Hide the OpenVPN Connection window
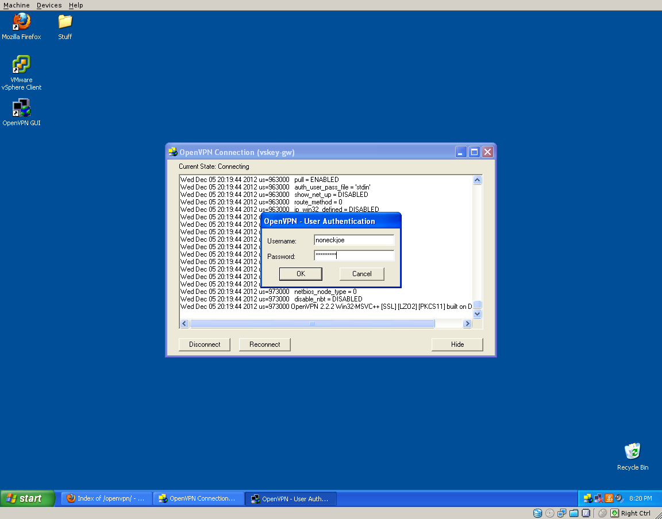The image size is (662, 519). (x=457, y=344)
